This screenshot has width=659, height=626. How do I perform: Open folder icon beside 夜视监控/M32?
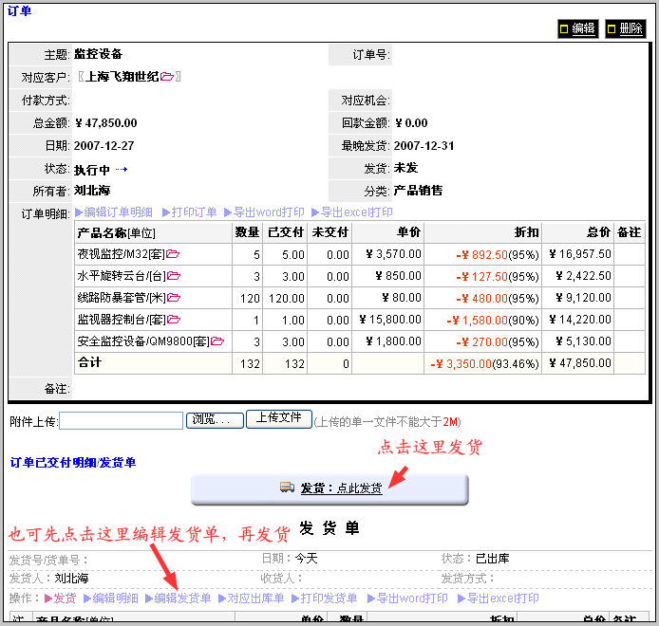173,254
